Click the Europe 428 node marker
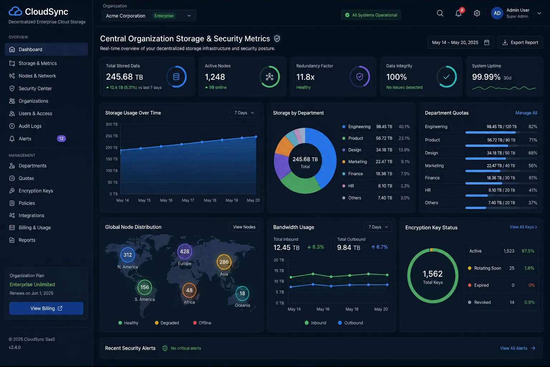Viewport: 550px width, 367px height. pyautogui.click(x=184, y=252)
